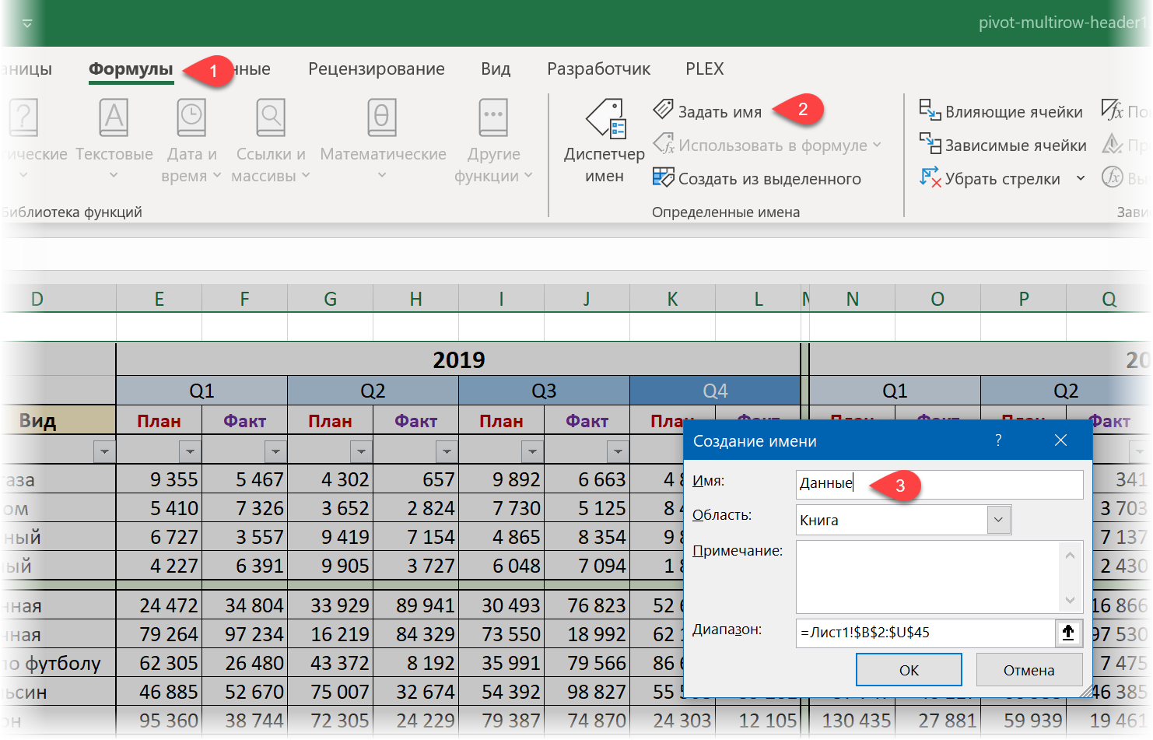Image resolution: width=1153 pixels, height=740 pixels.
Task: Close the Создание имени dialog
Action: pyautogui.click(x=1060, y=440)
